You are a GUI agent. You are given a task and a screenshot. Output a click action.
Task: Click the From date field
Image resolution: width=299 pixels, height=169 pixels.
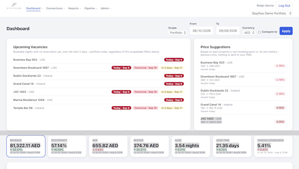point(201,31)
